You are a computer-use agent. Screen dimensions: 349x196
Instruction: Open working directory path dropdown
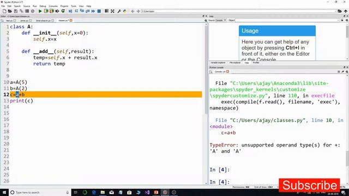[336, 11]
